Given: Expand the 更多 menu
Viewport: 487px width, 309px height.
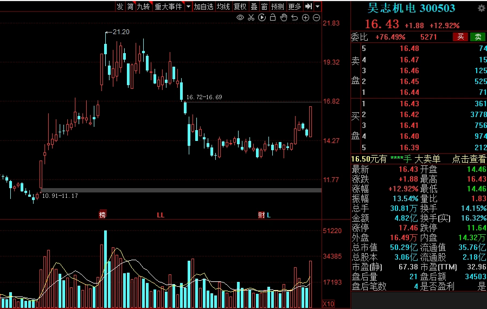Looking at the screenshot, I should pos(294,7).
